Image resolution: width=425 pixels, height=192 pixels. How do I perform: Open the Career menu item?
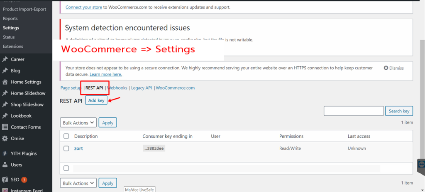coord(17,59)
